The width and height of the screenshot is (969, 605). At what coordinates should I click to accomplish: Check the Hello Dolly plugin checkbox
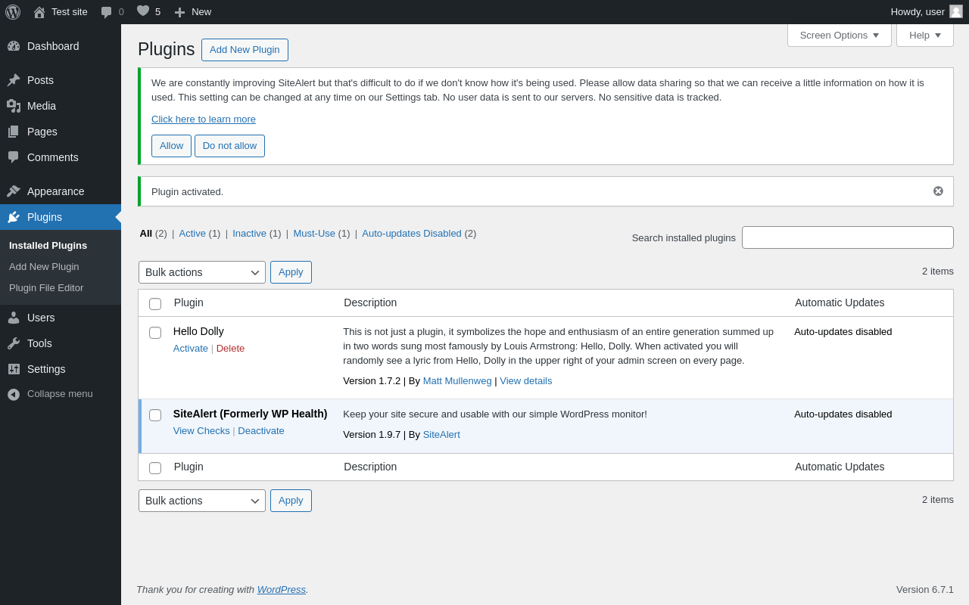(x=155, y=333)
